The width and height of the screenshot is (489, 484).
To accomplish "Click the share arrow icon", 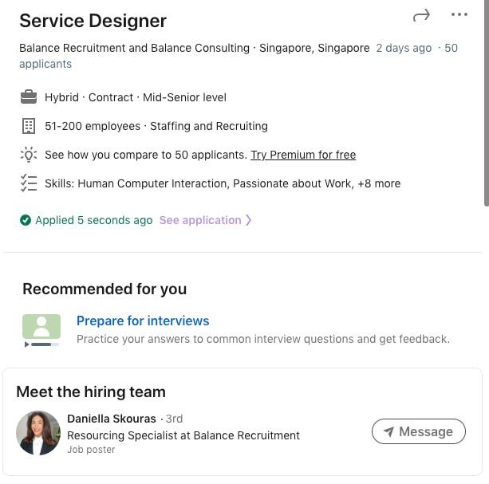I will click(421, 15).
